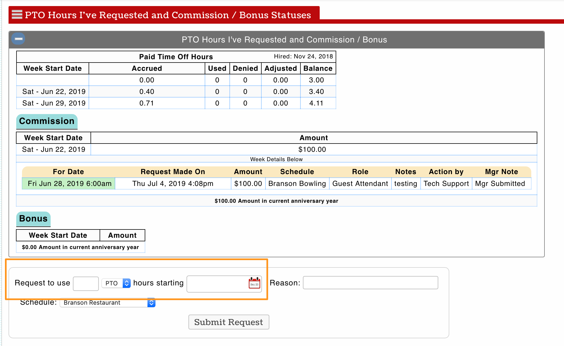
Task: Expand the Branson Restaurant schedule dropdown
Action: pos(108,303)
